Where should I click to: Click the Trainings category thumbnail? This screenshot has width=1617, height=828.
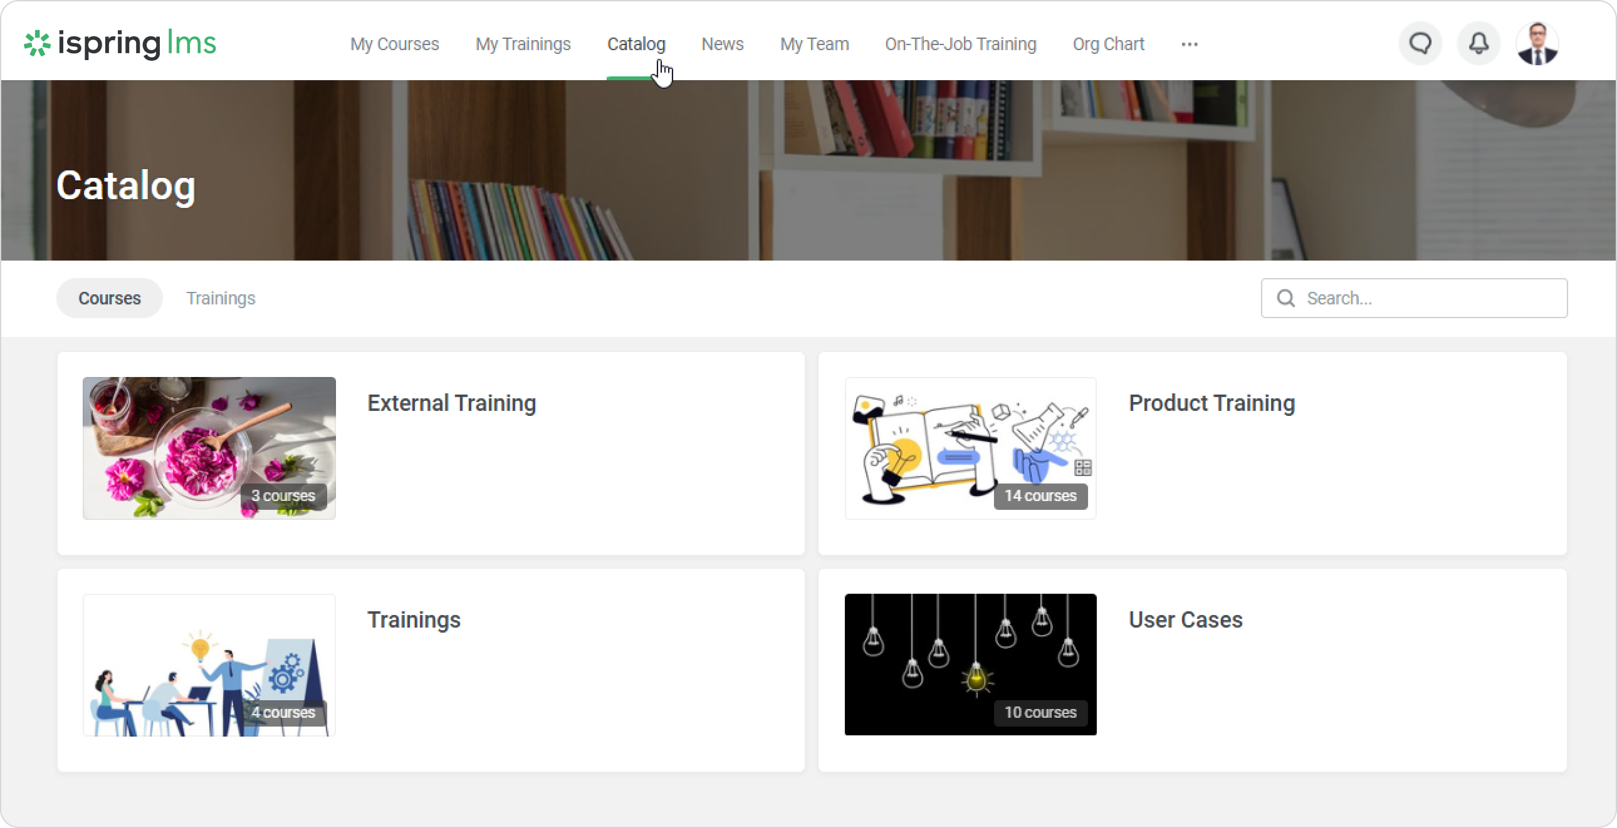(209, 665)
